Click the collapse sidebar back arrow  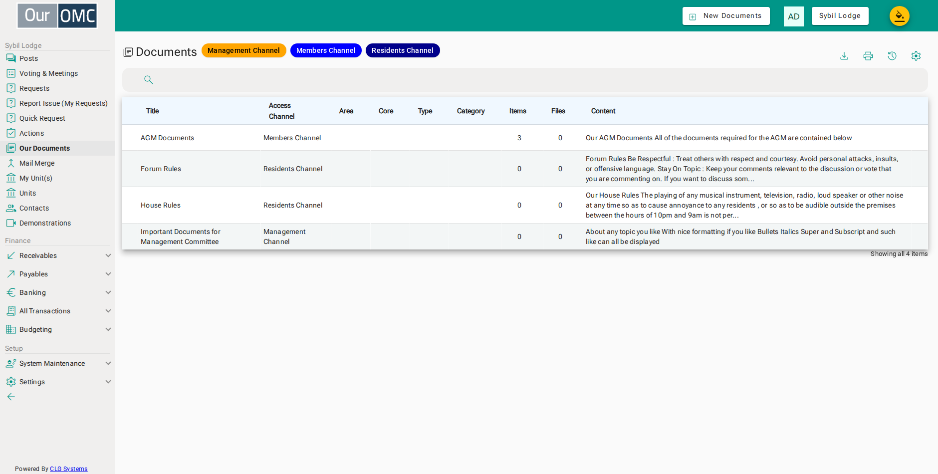pos(11,397)
